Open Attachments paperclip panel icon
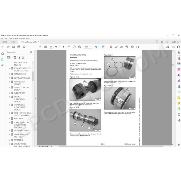This screenshot has width=181, height=181. pos(3,65)
